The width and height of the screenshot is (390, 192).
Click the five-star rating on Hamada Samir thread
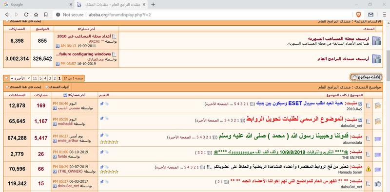click(109, 172)
